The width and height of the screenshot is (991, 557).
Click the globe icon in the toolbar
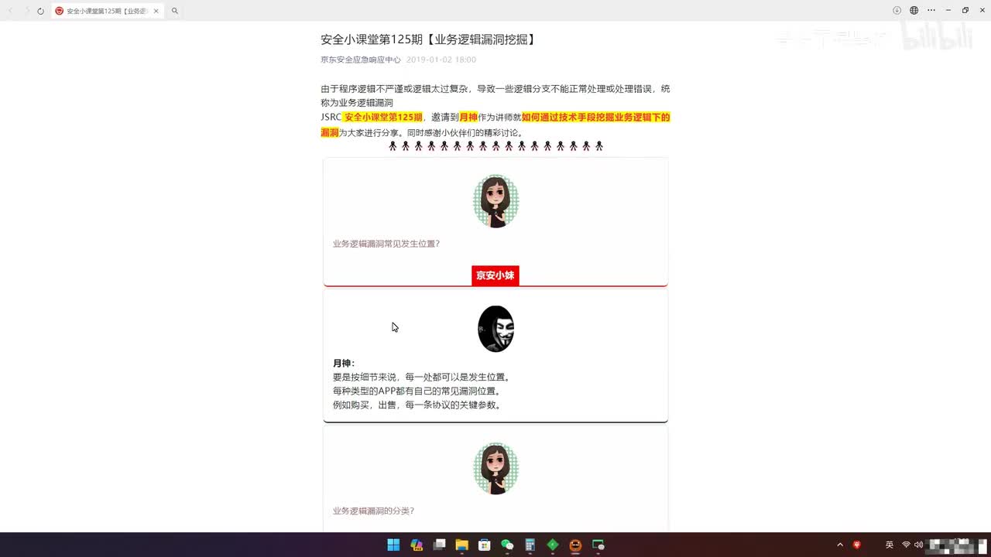tap(914, 10)
